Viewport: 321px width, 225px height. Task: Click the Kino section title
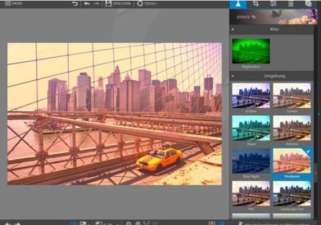(274, 29)
